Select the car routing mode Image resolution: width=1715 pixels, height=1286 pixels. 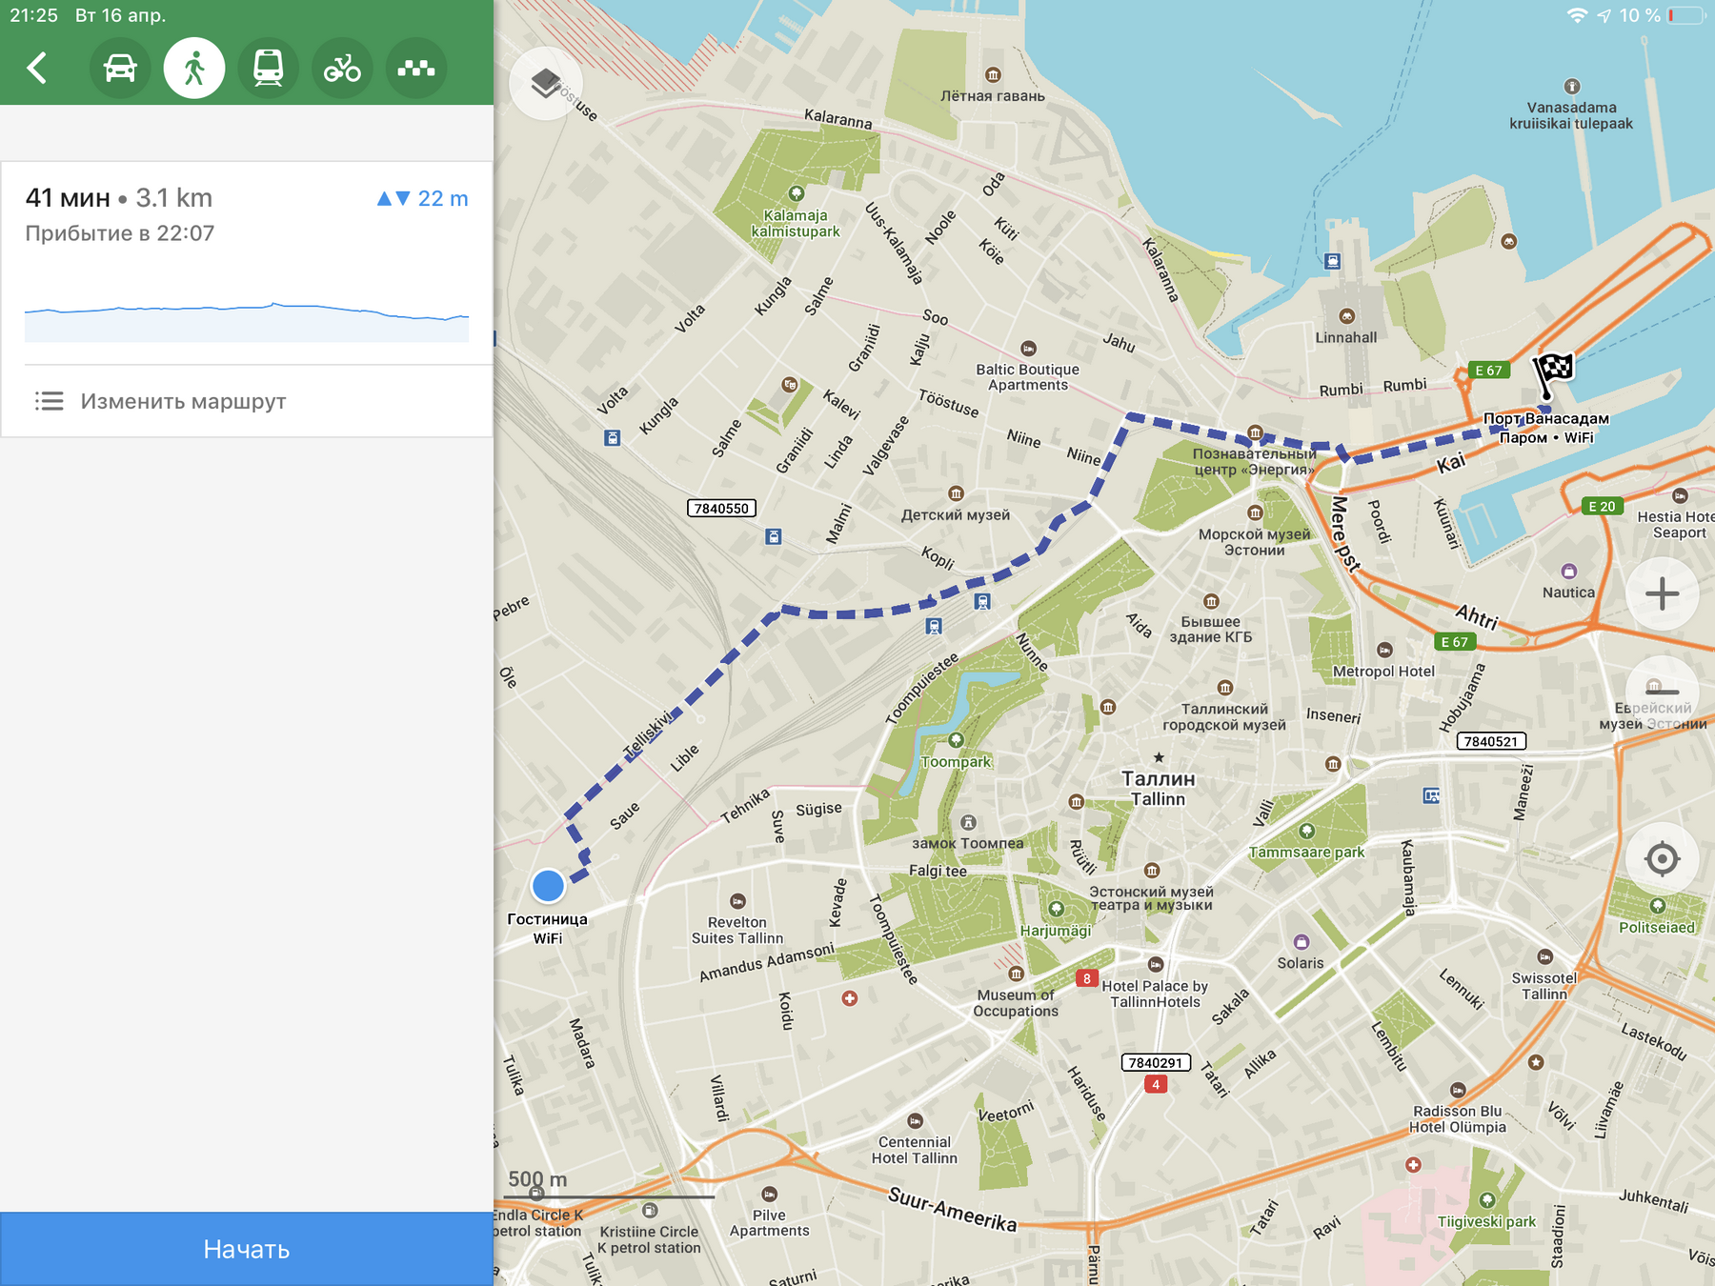click(120, 69)
